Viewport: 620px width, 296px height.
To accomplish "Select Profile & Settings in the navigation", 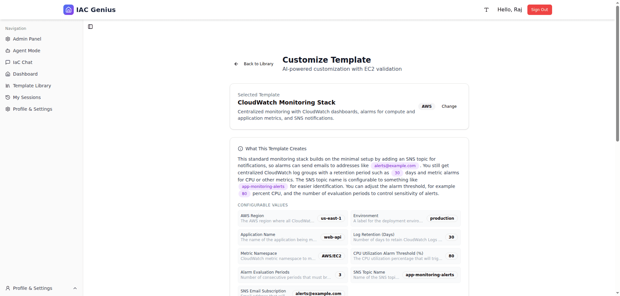I will click(32, 109).
